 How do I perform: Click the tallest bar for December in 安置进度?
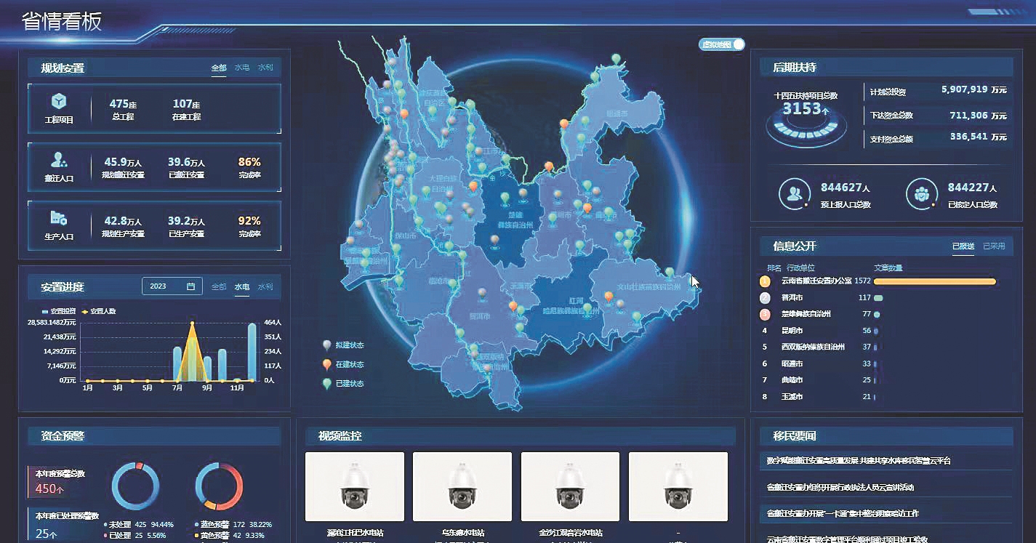pos(252,352)
